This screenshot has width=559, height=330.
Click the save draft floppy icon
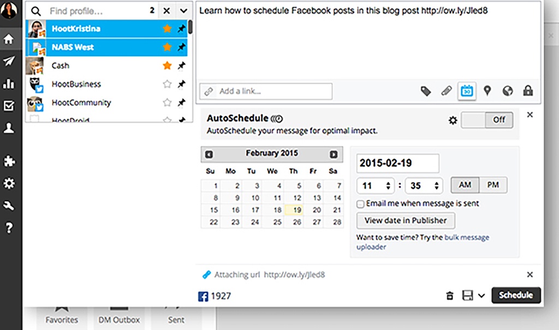click(x=467, y=296)
